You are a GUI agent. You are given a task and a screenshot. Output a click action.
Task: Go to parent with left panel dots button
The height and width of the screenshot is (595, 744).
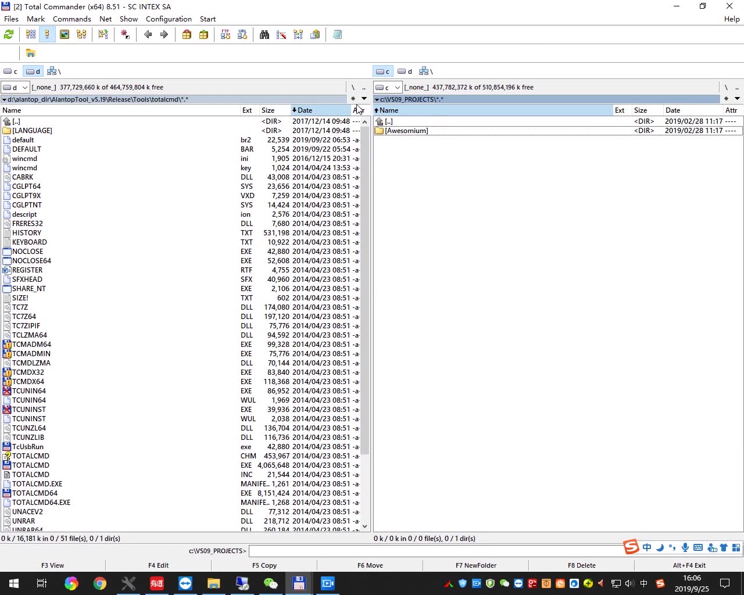[364, 87]
